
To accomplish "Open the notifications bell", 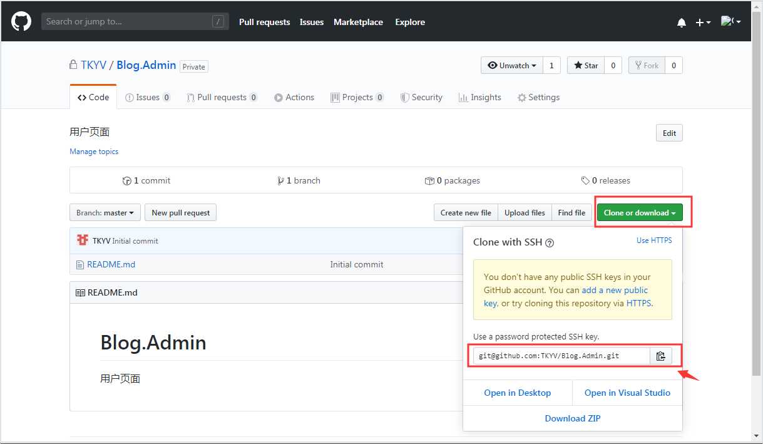I will coord(682,23).
